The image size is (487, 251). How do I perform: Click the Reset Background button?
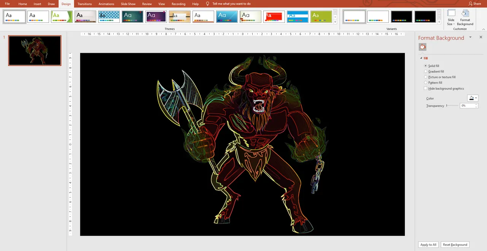click(x=455, y=245)
